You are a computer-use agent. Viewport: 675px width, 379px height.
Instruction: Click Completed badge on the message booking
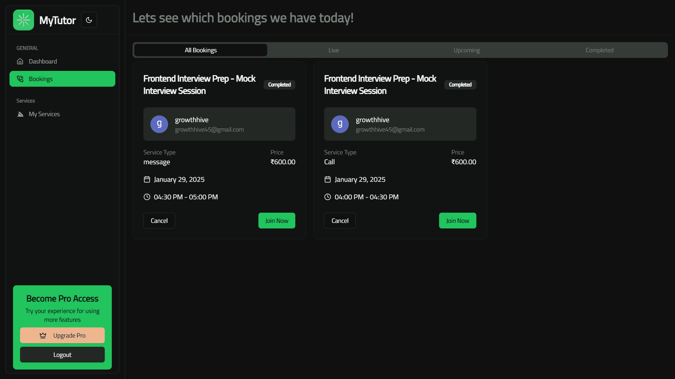tap(279, 85)
